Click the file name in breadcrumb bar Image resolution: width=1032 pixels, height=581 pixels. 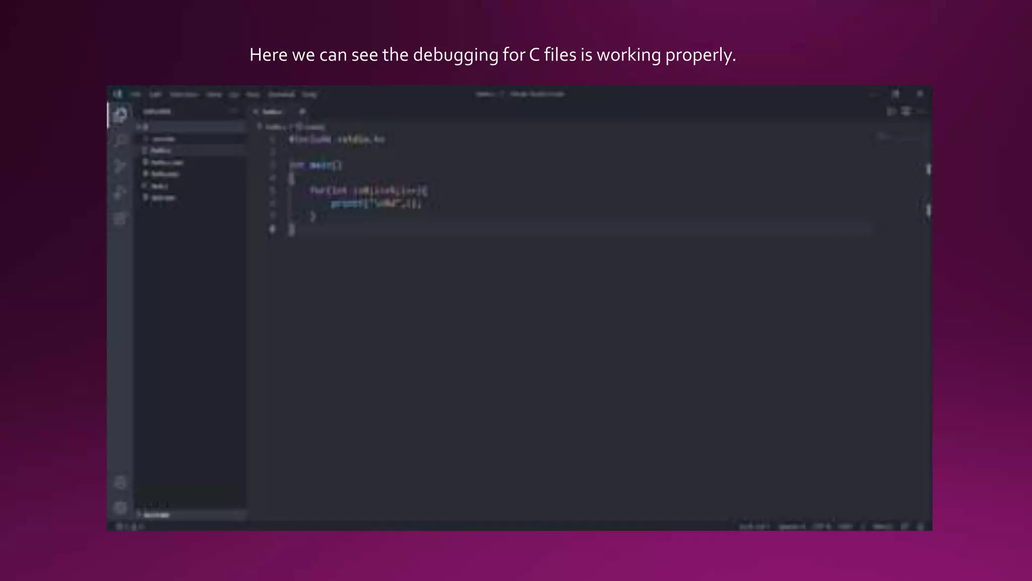coord(275,127)
